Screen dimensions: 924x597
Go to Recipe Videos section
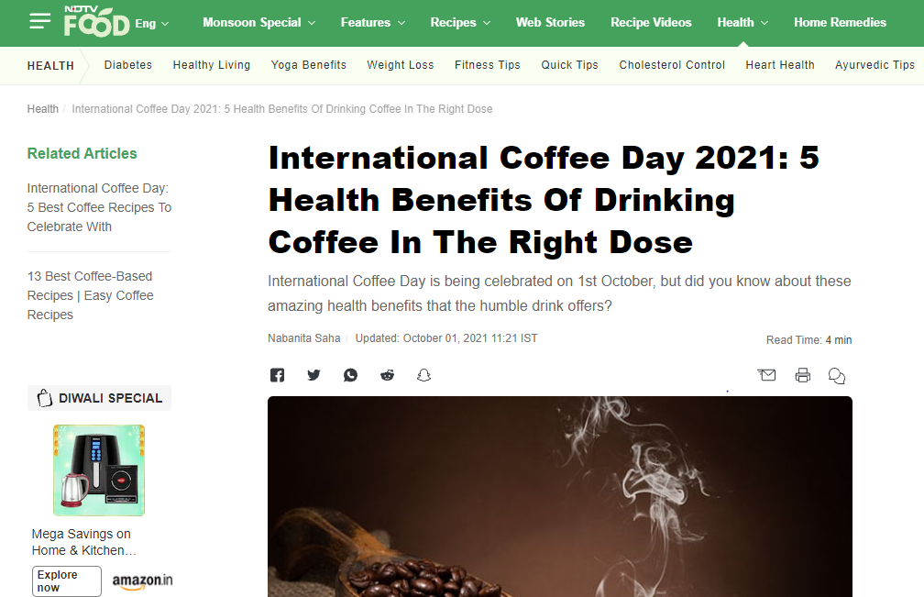pyautogui.click(x=651, y=23)
